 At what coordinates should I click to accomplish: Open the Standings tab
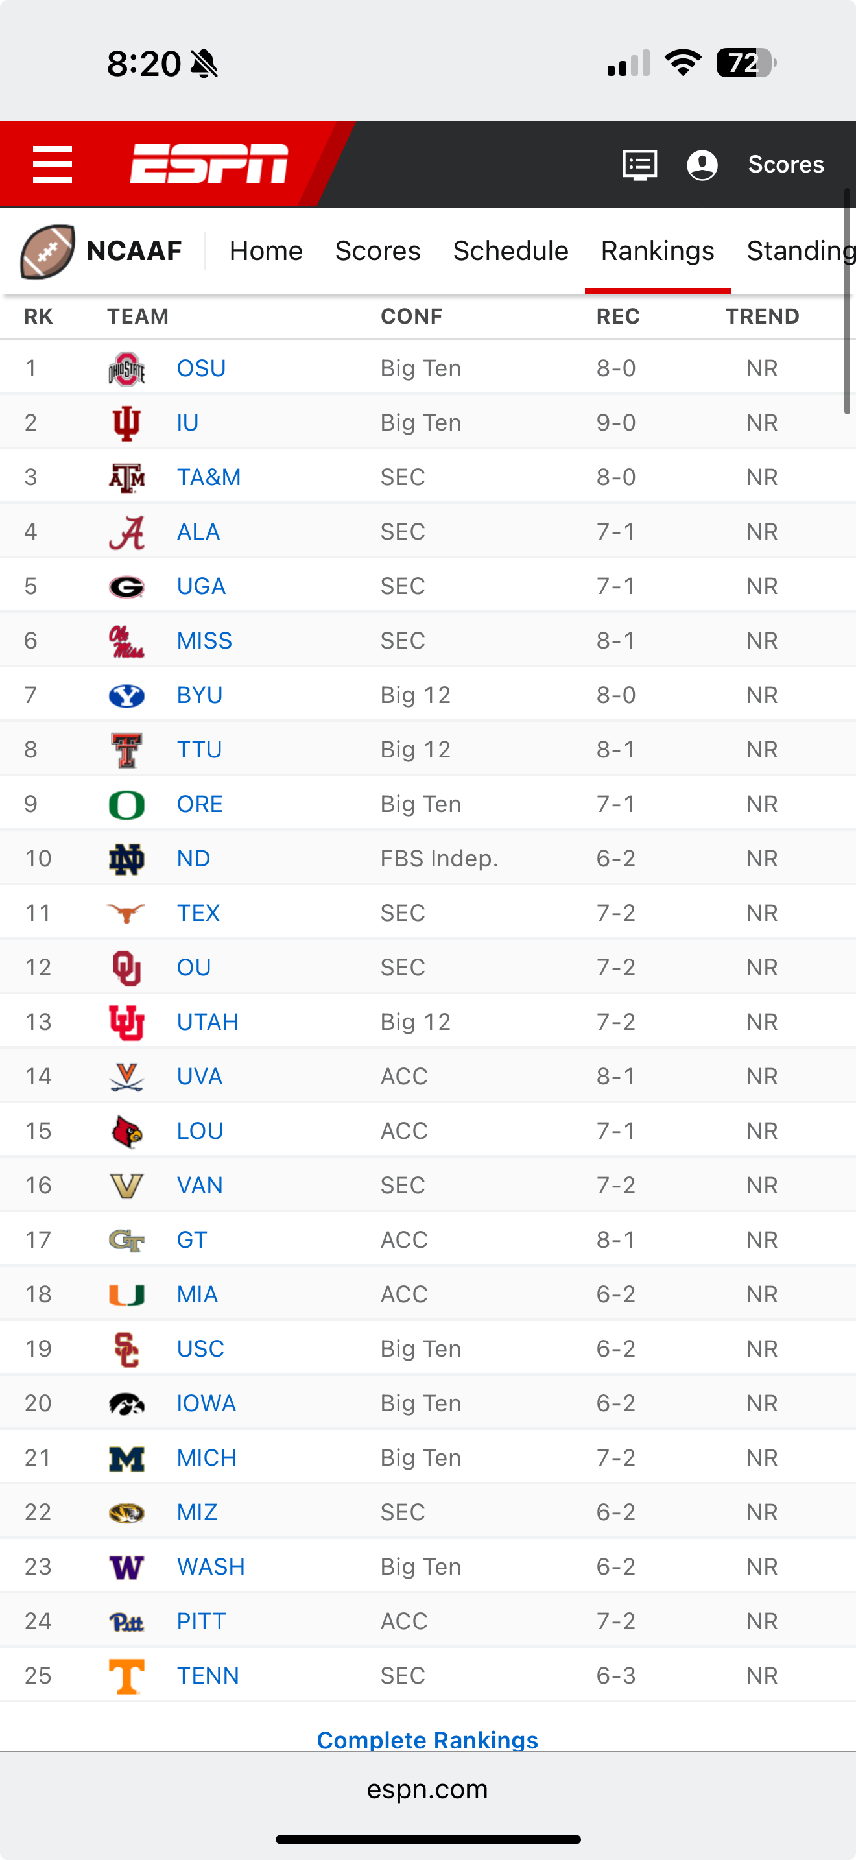click(x=800, y=251)
